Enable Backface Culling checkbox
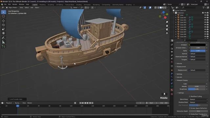Screen dimensions: 210x118 [x=190, y=96]
